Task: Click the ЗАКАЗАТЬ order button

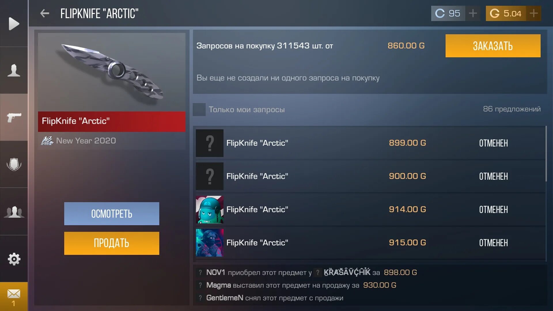Action: 493,46
